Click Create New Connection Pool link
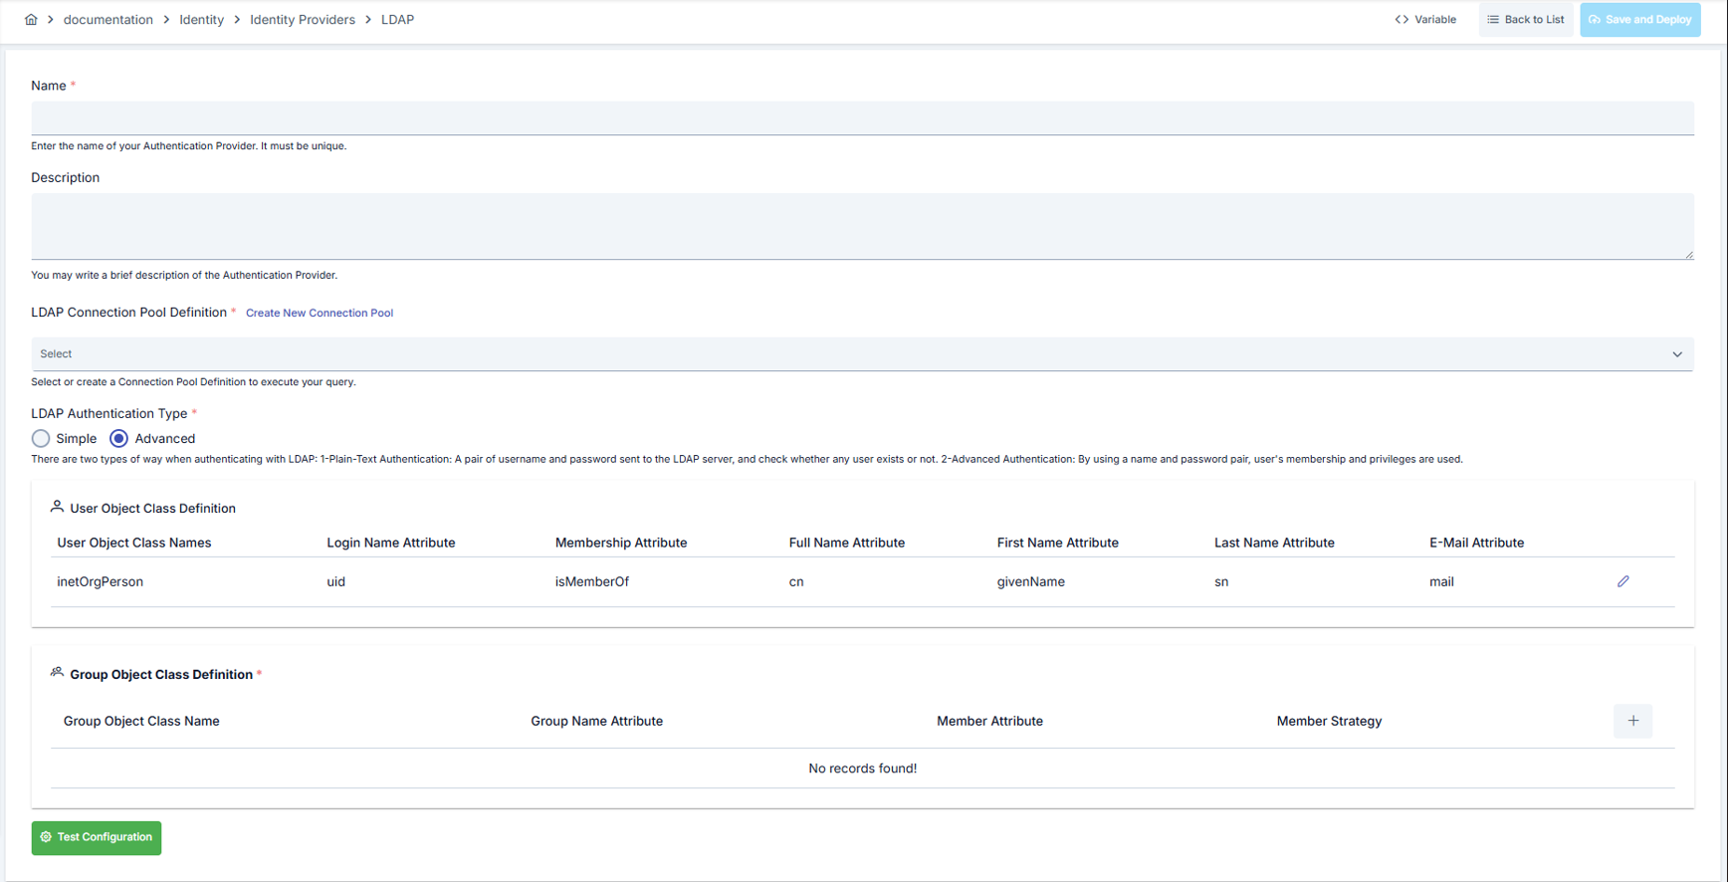This screenshot has width=1728, height=882. coord(320,313)
